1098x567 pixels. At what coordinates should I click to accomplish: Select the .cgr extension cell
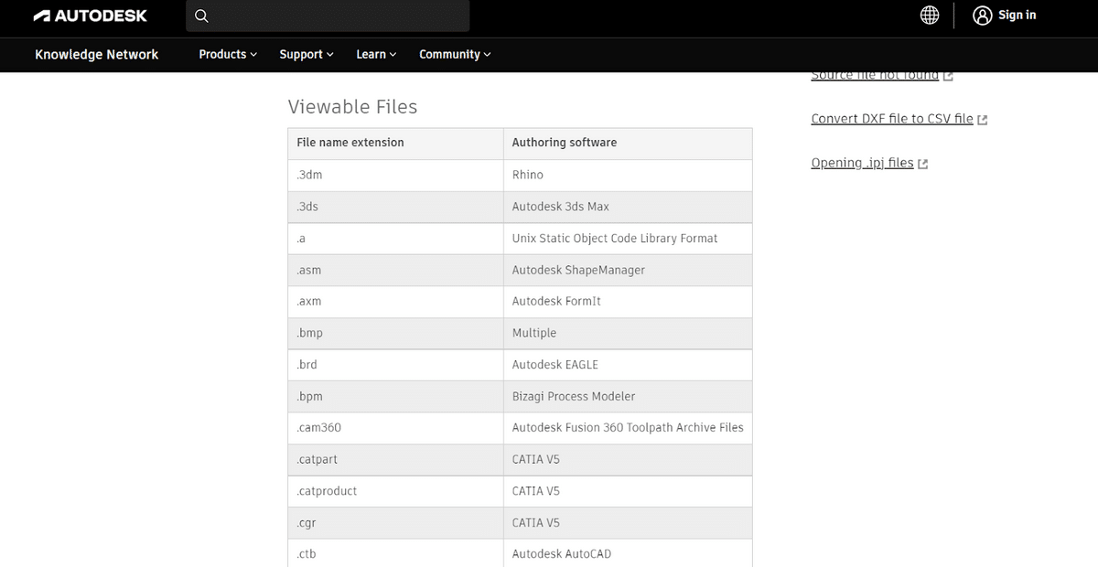395,523
